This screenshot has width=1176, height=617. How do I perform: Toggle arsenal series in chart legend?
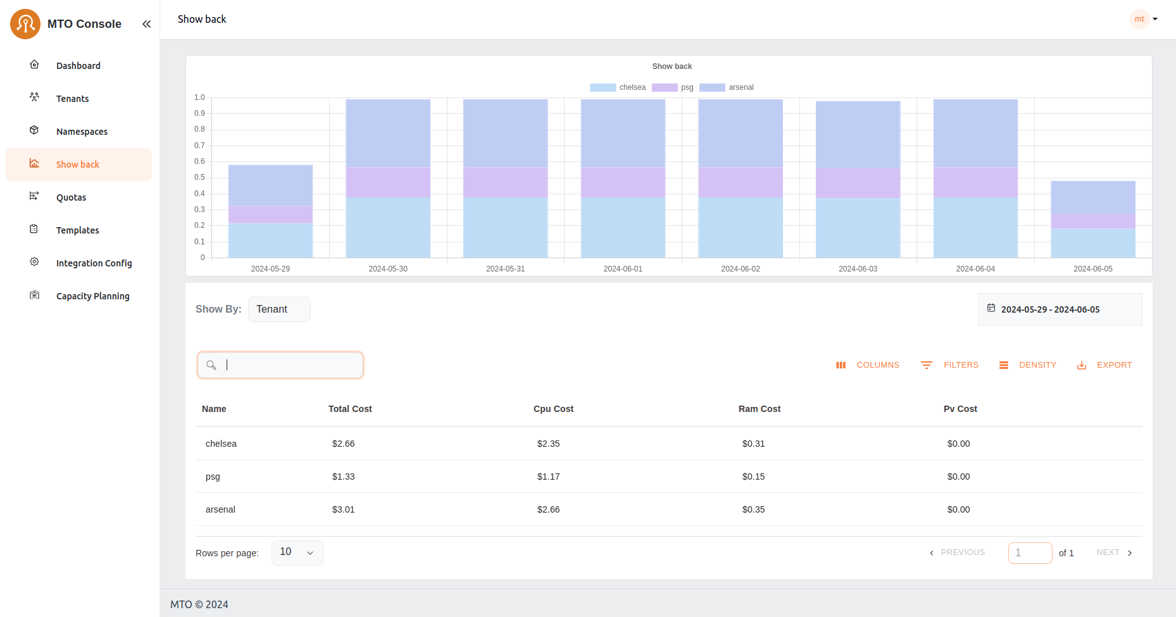tap(726, 87)
